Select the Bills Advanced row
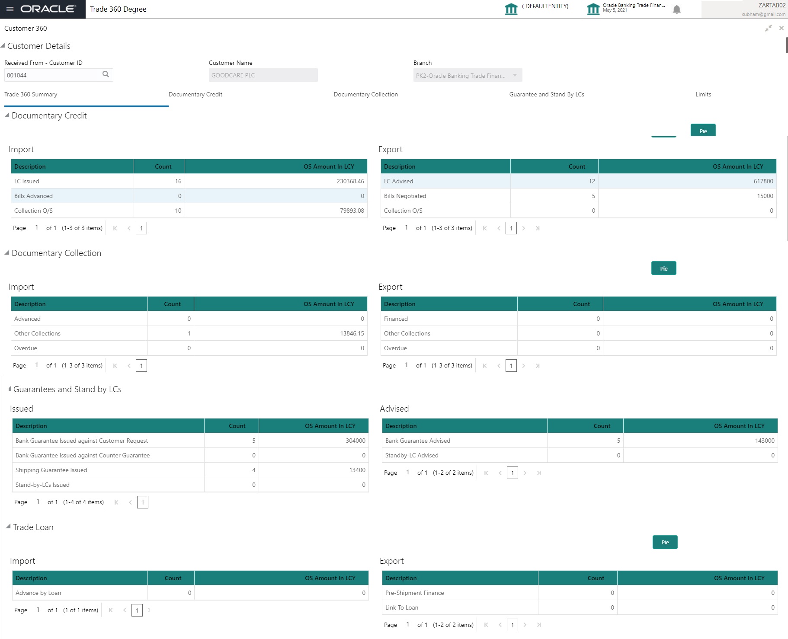The height and width of the screenshot is (639, 788). tap(189, 196)
